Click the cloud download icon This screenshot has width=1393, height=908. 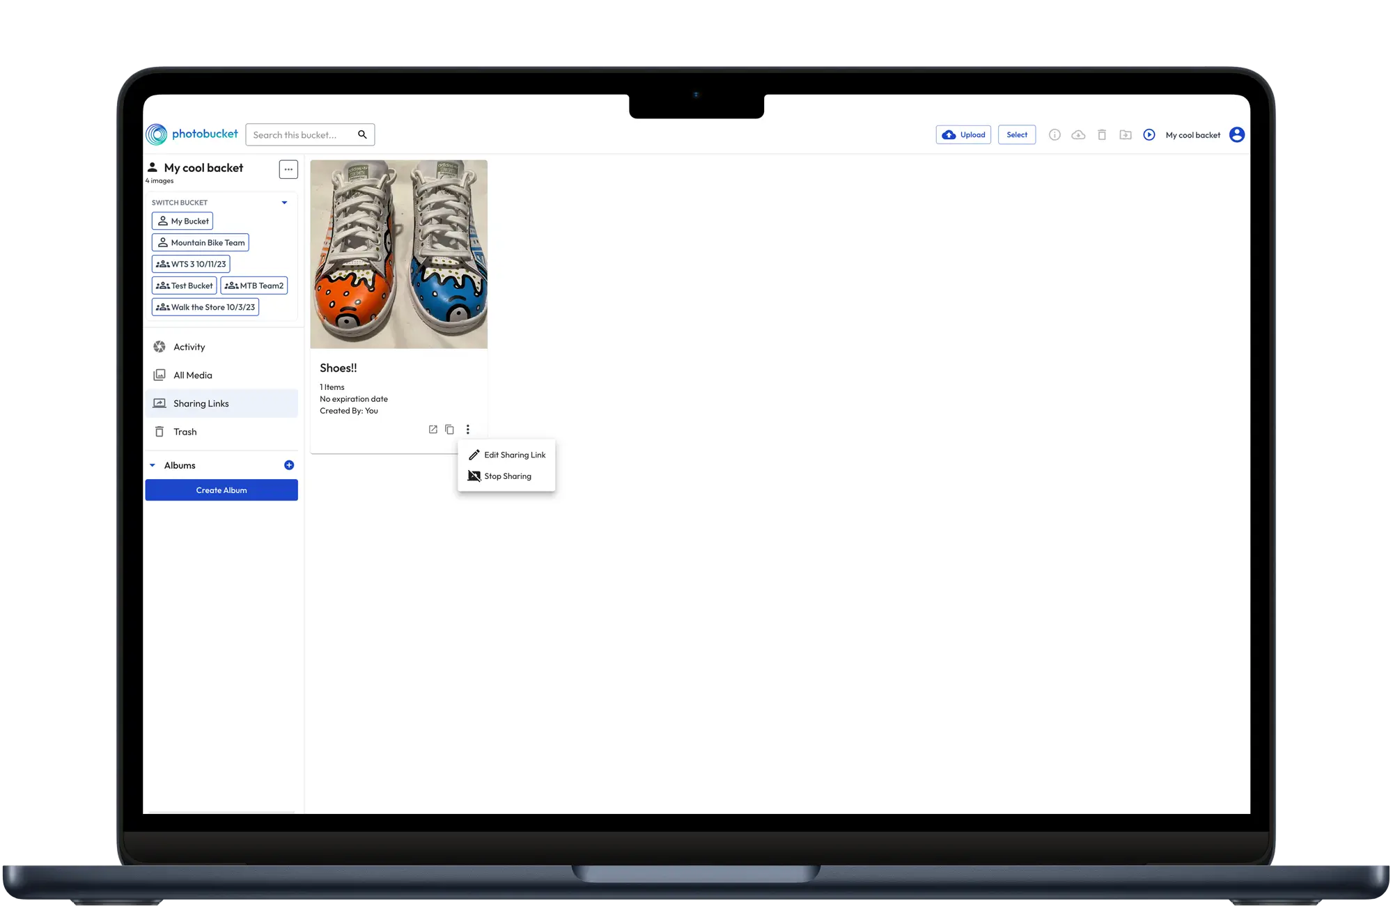point(1078,134)
